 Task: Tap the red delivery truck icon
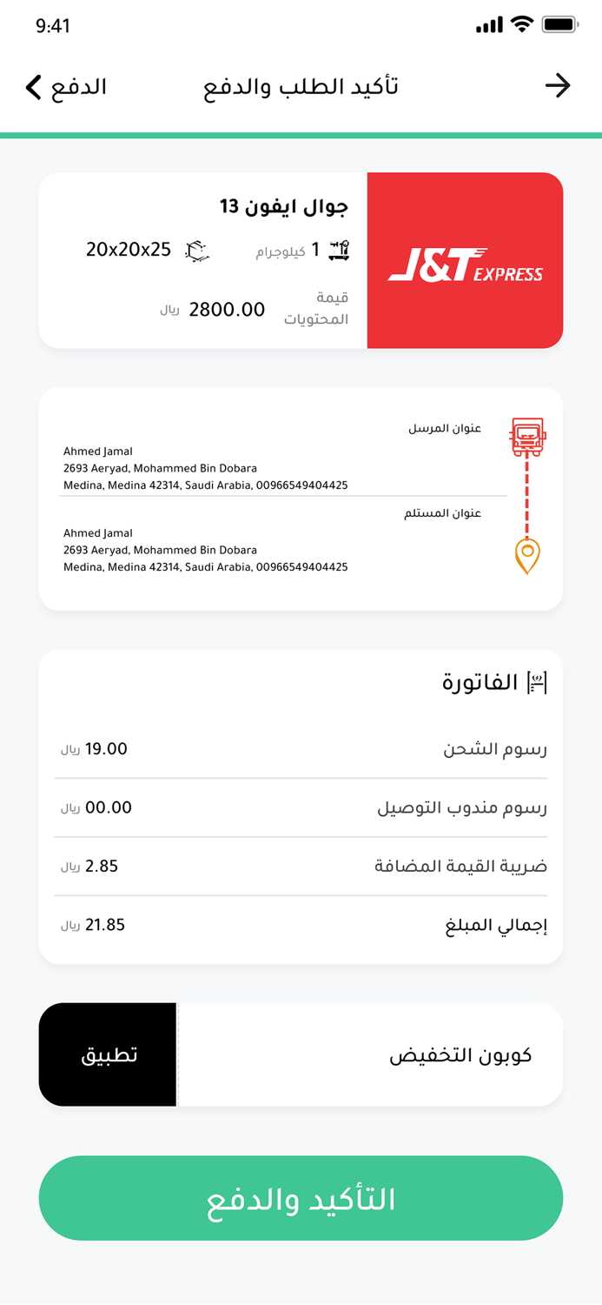coord(528,435)
